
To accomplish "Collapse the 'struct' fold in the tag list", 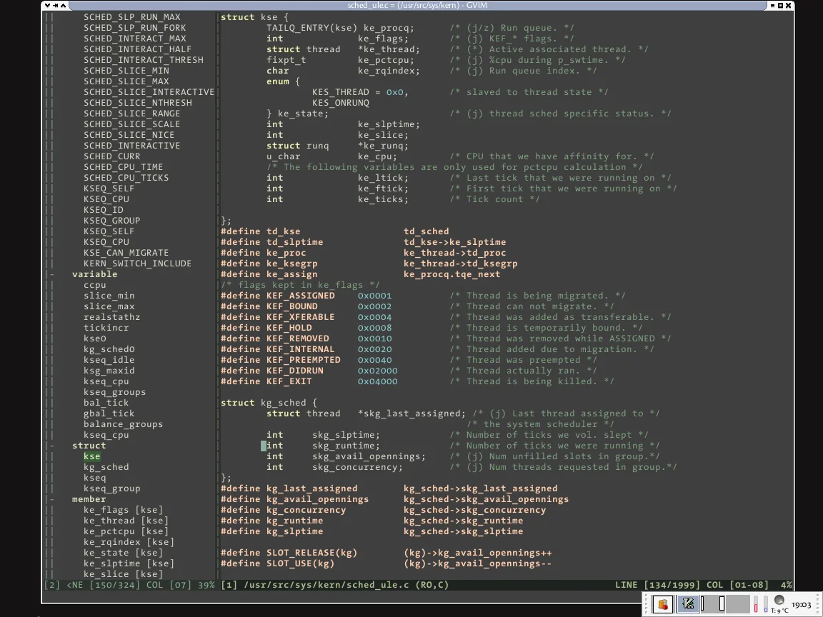I will (x=51, y=446).
